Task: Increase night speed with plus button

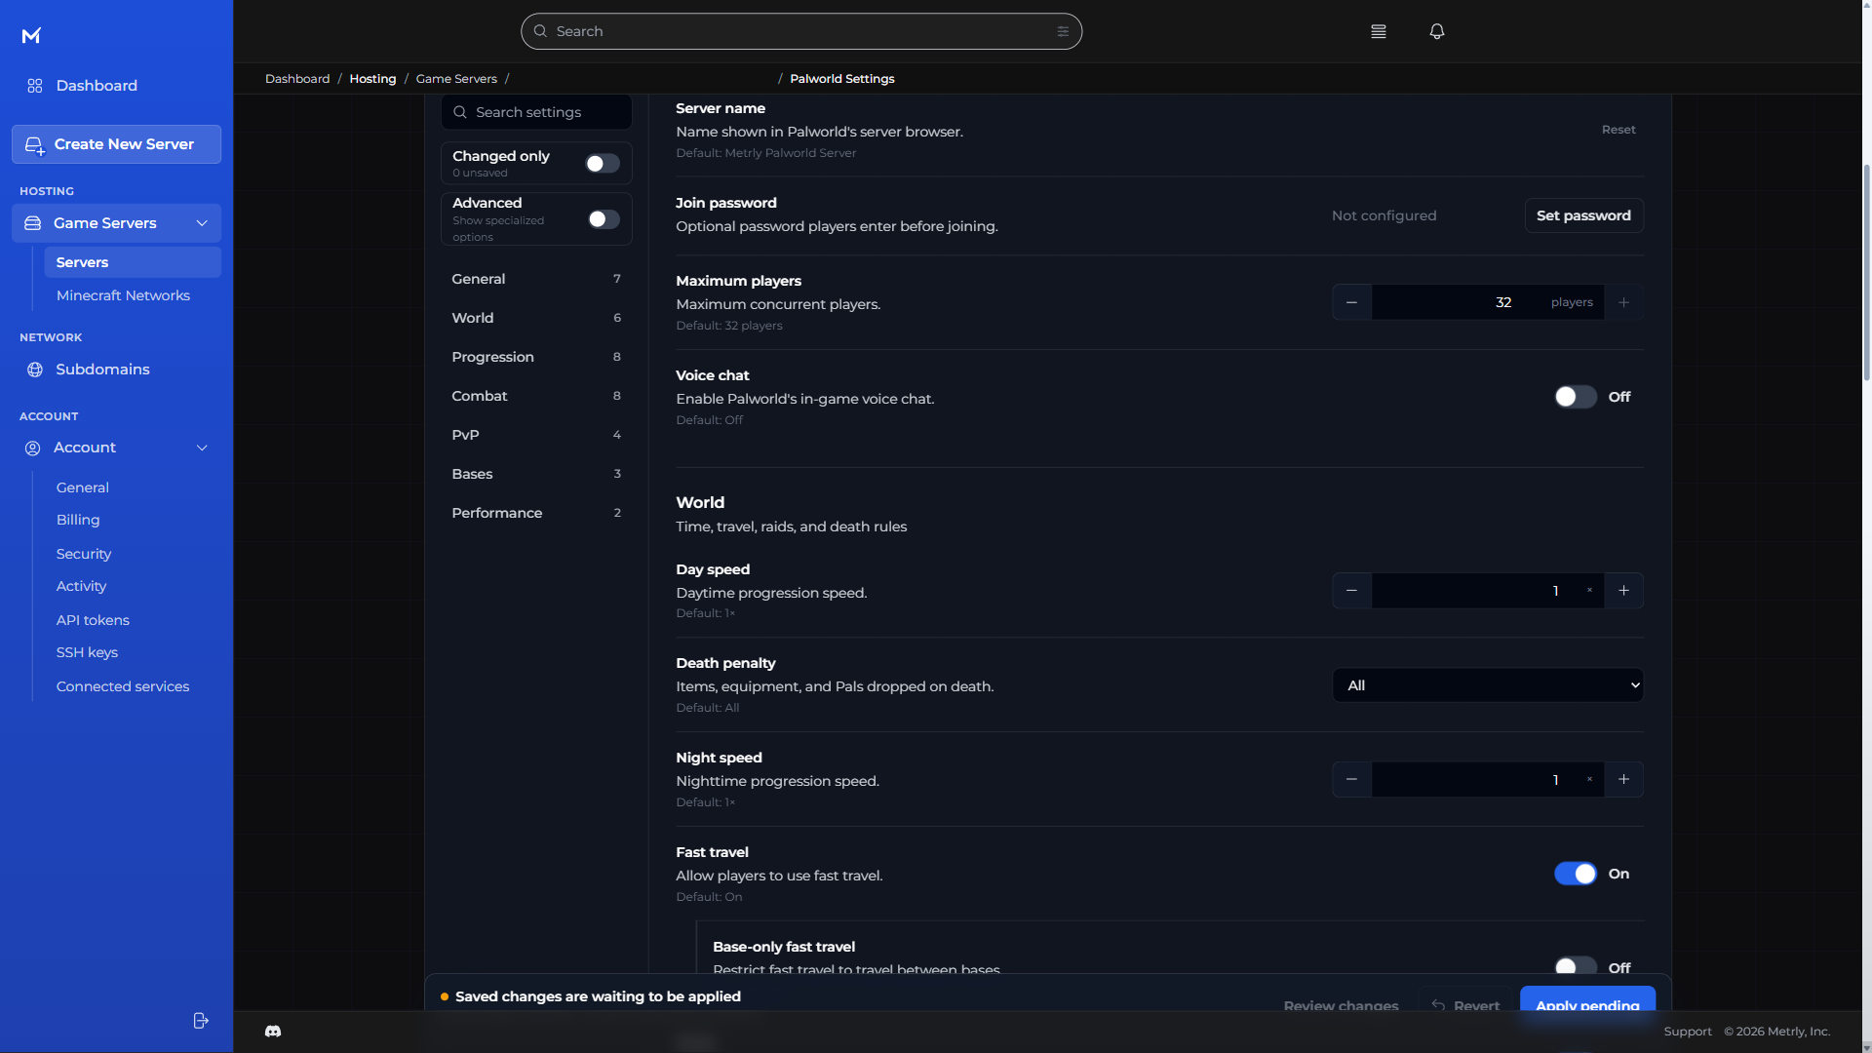Action: pyautogui.click(x=1623, y=779)
